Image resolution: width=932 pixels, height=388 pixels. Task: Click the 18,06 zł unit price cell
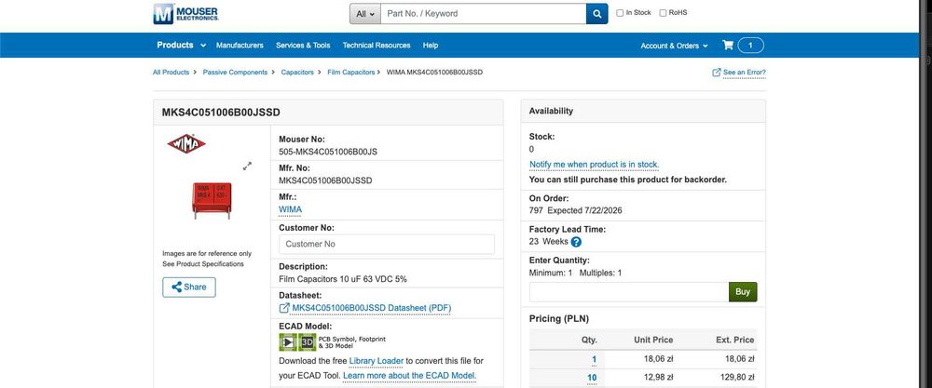pyautogui.click(x=658, y=359)
